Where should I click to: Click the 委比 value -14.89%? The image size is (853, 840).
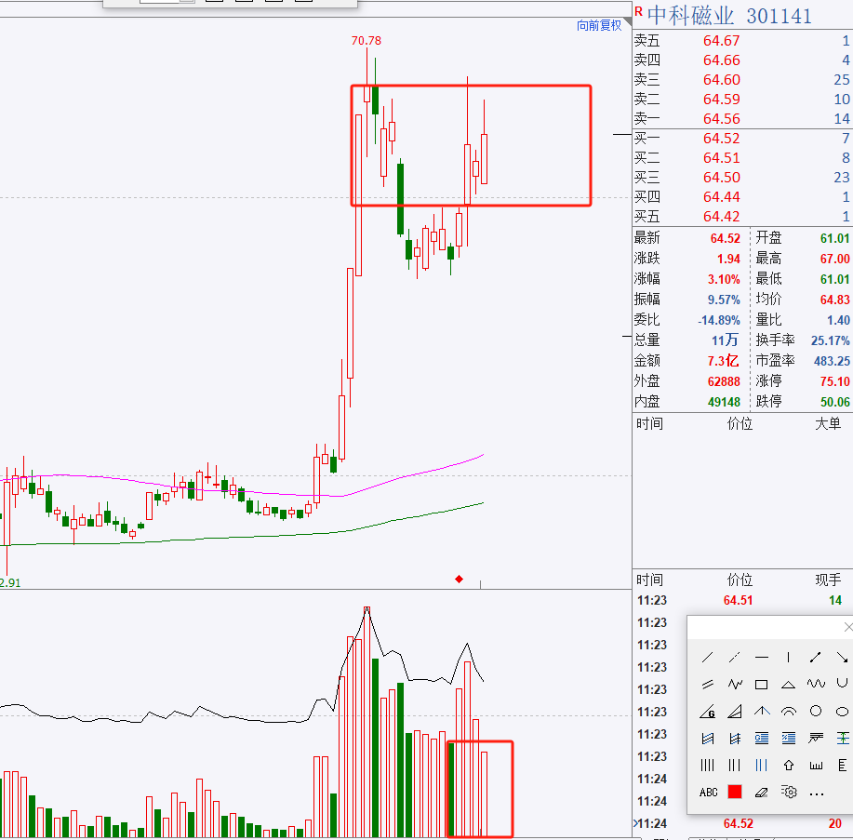click(719, 320)
